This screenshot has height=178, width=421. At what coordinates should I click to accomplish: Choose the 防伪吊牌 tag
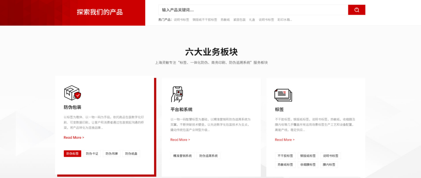[112, 154]
